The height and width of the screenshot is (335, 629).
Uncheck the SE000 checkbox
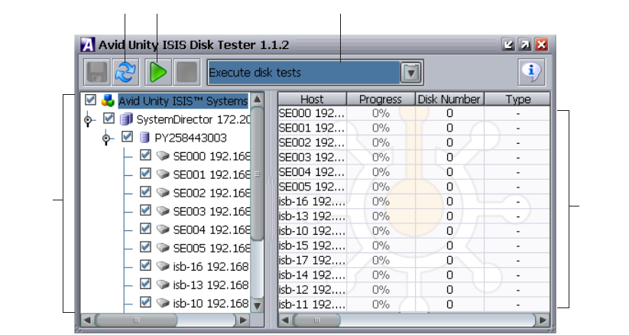click(146, 154)
